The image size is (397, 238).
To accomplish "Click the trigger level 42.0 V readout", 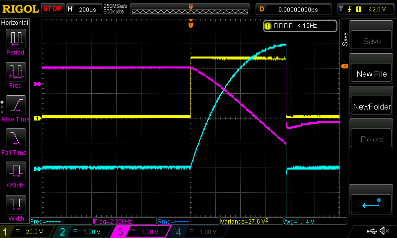I will tap(377, 9).
